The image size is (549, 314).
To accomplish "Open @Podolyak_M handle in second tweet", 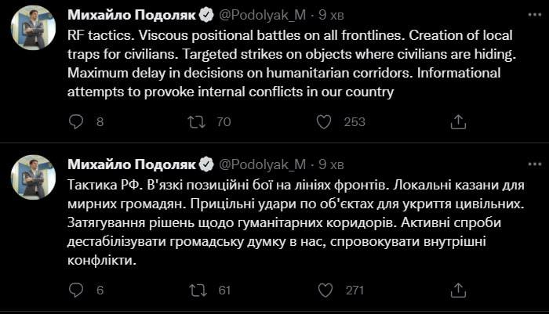I will pyautogui.click(x=262, y=164).
